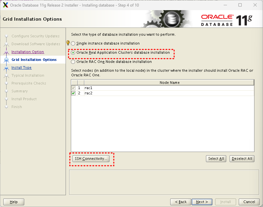This screenshot has width=263, height=207.
Task: Toggle the rac1 node checkbox
Action: coord(73,88)
